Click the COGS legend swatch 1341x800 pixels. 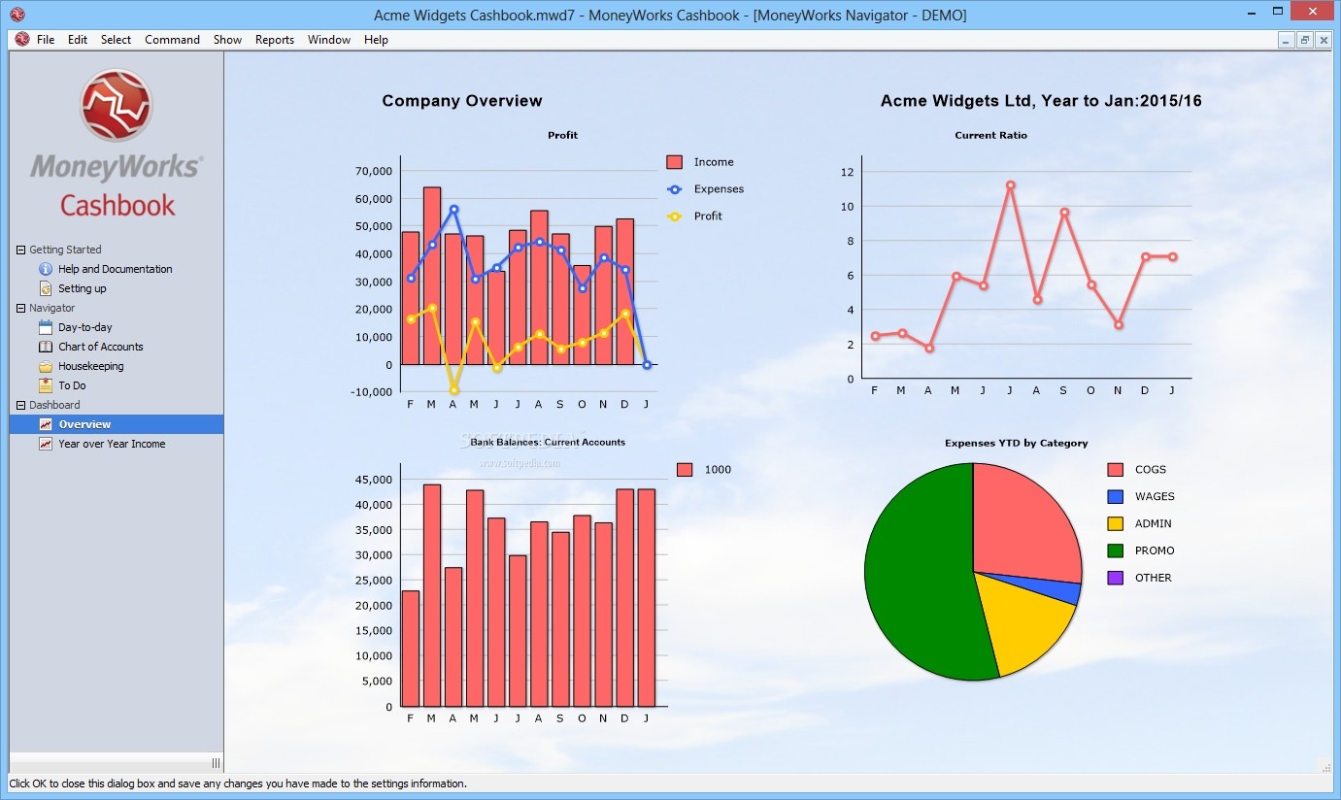pos(1116,470)
